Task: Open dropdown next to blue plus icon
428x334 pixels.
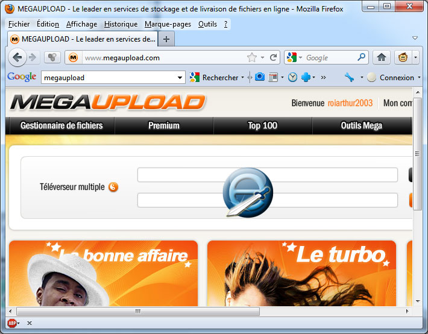Action: tap(314, 78)
